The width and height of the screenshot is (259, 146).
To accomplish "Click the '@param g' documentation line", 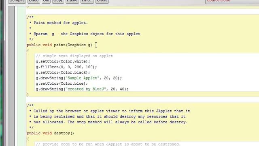I will (85, 34).
